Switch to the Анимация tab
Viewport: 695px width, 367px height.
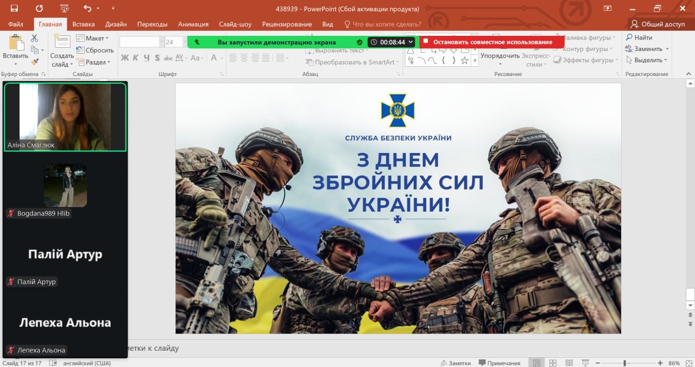(193, 24)
